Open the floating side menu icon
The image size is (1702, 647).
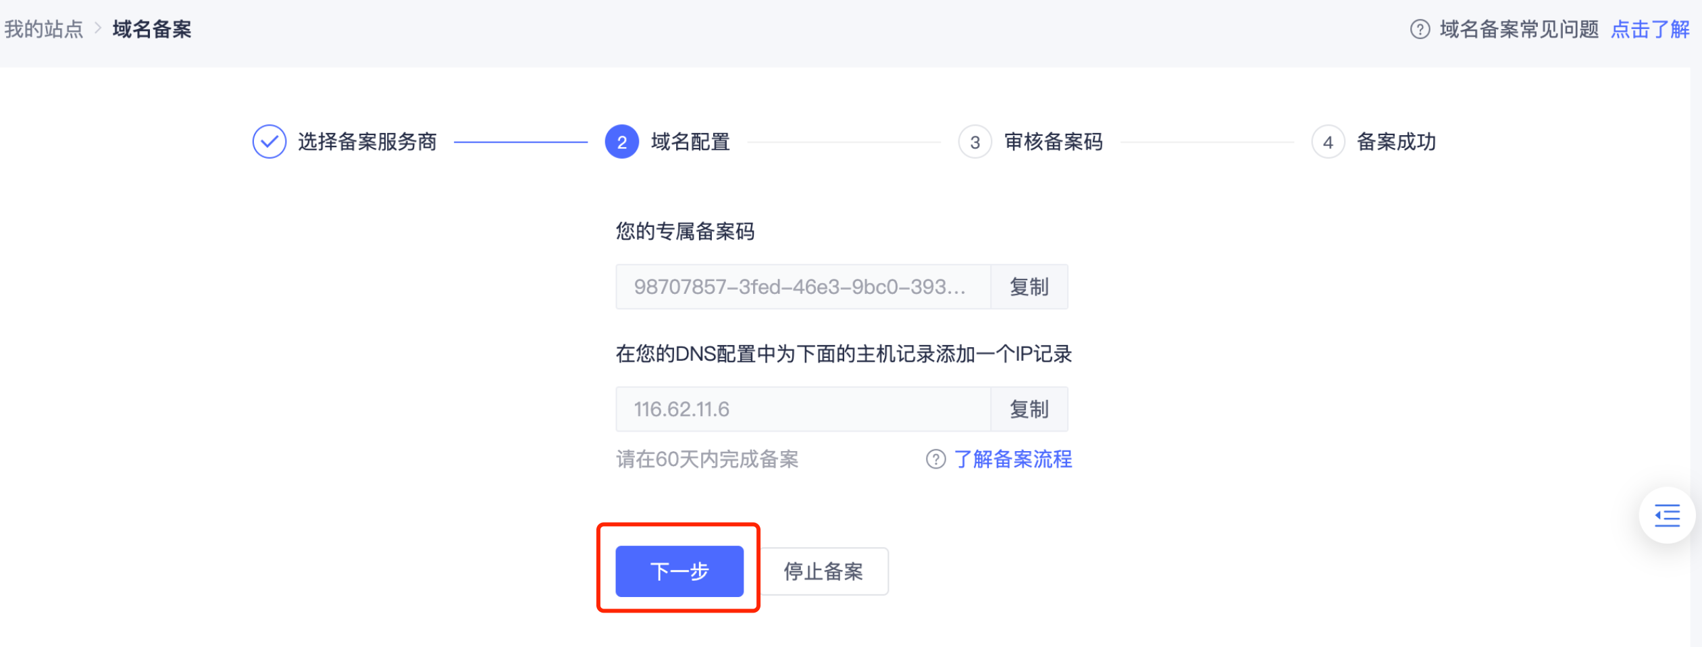[1667, 515]
